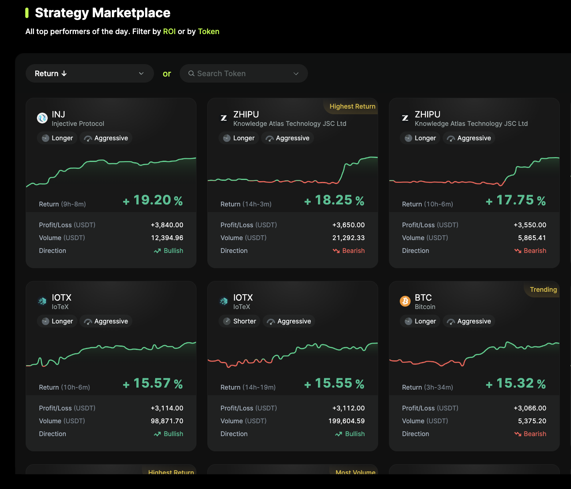Follow the ROI filter link in the subtitle

tap(169, 31)
